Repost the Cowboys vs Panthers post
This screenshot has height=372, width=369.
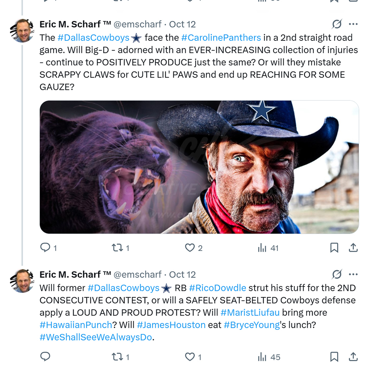click(x=117, y=248)
